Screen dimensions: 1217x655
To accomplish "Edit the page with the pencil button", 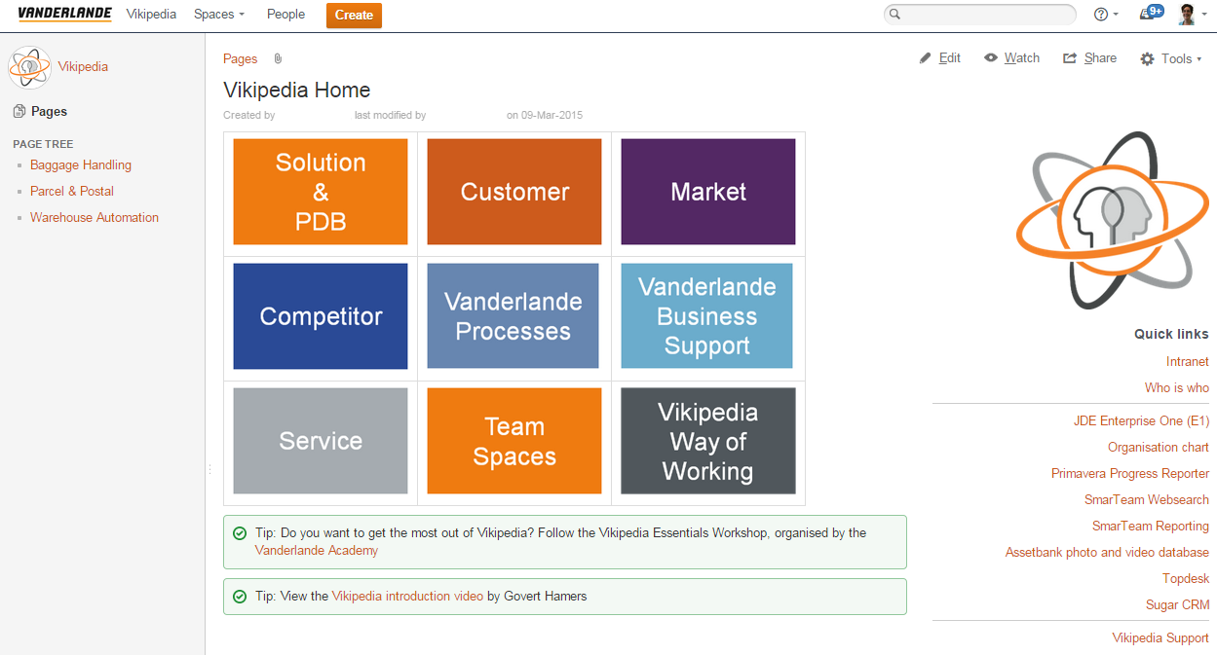I will tap(940, 58).
